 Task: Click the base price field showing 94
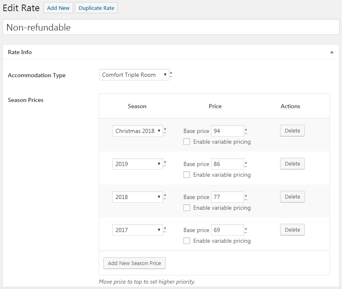tap(228, 131)
